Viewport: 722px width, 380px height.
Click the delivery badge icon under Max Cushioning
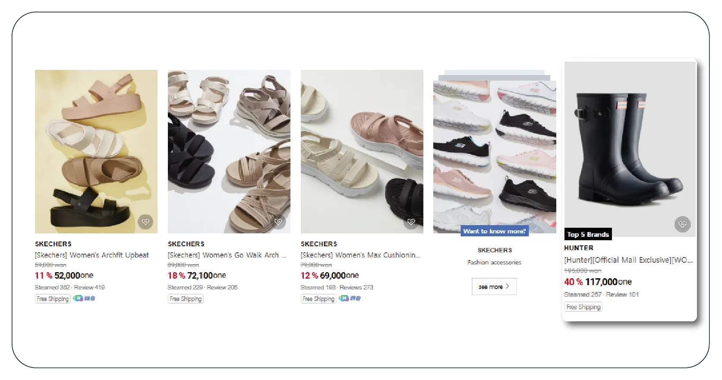pos(350,298)
